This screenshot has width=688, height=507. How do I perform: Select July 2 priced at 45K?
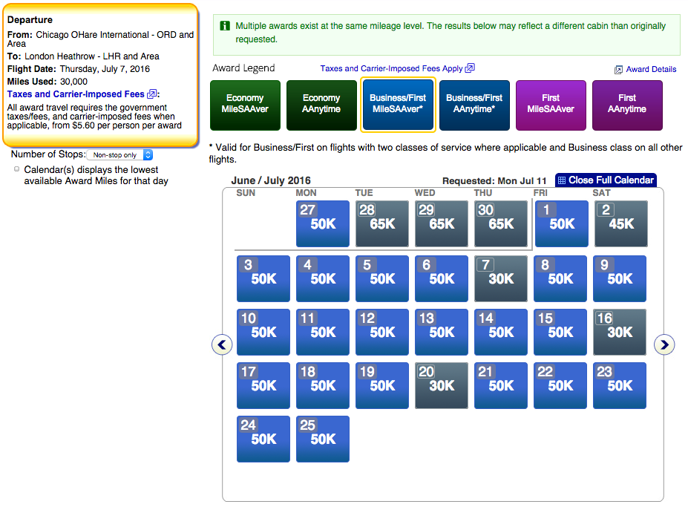[620, 223]
